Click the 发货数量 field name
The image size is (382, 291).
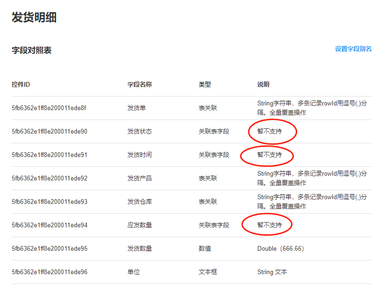[140, 249]
